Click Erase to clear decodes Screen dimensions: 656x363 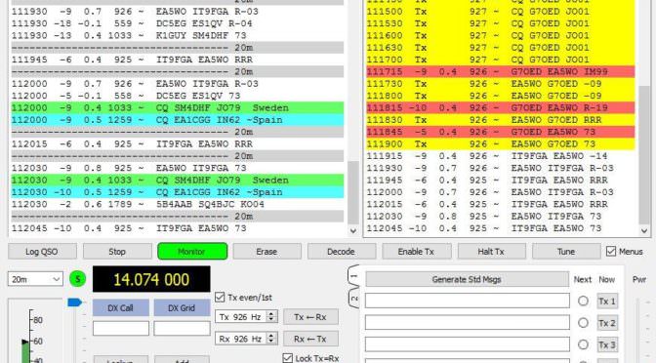[266, 252]
